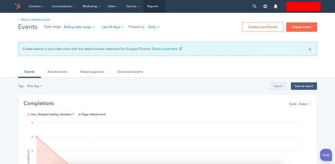
Task: Toggle the vwo_Hubspot testing_Variation-1 legend item
Action: (51, 115)
